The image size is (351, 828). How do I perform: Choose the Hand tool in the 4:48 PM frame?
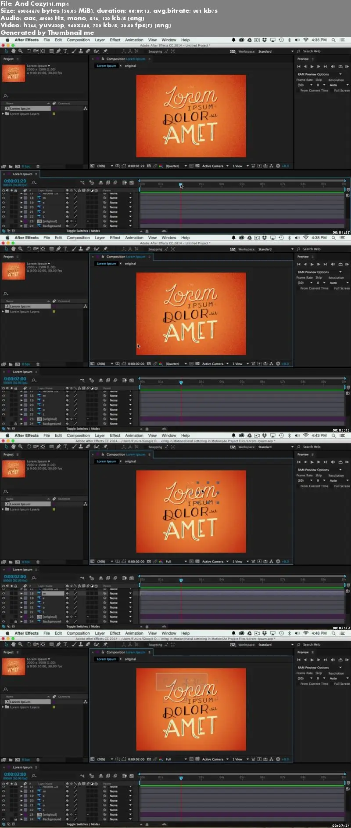coord(13,645)
